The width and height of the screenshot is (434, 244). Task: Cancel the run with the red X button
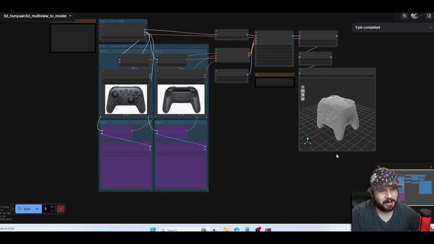click(60, 209)
